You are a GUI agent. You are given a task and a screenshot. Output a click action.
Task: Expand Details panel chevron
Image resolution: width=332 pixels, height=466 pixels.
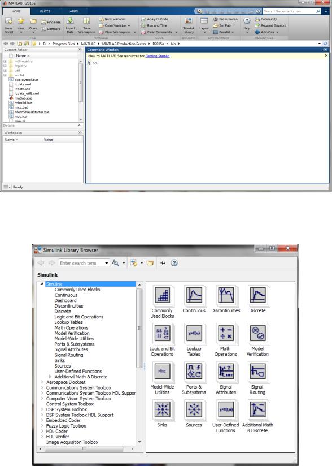[79, 126]
